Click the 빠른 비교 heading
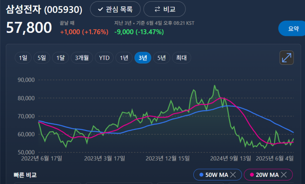The width and height of the screenshot is (305, 184). click(25, 175)
